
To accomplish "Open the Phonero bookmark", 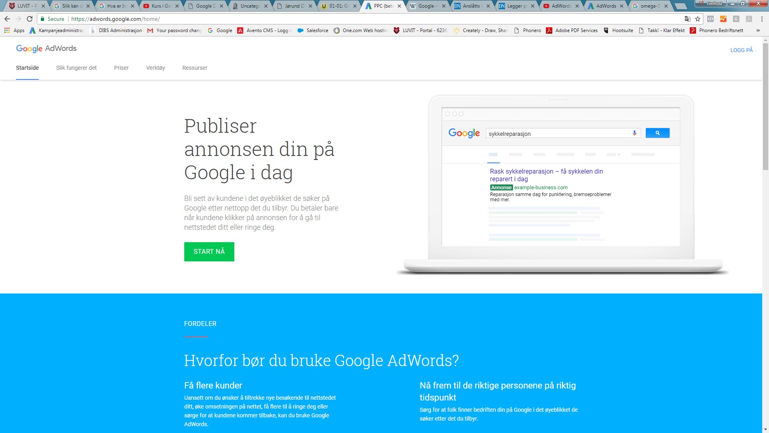I will [527, 30].
